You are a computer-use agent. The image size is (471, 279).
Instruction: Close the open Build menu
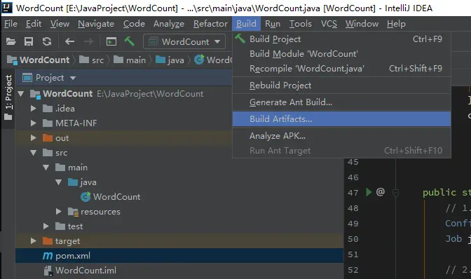(x=246, y=23)
